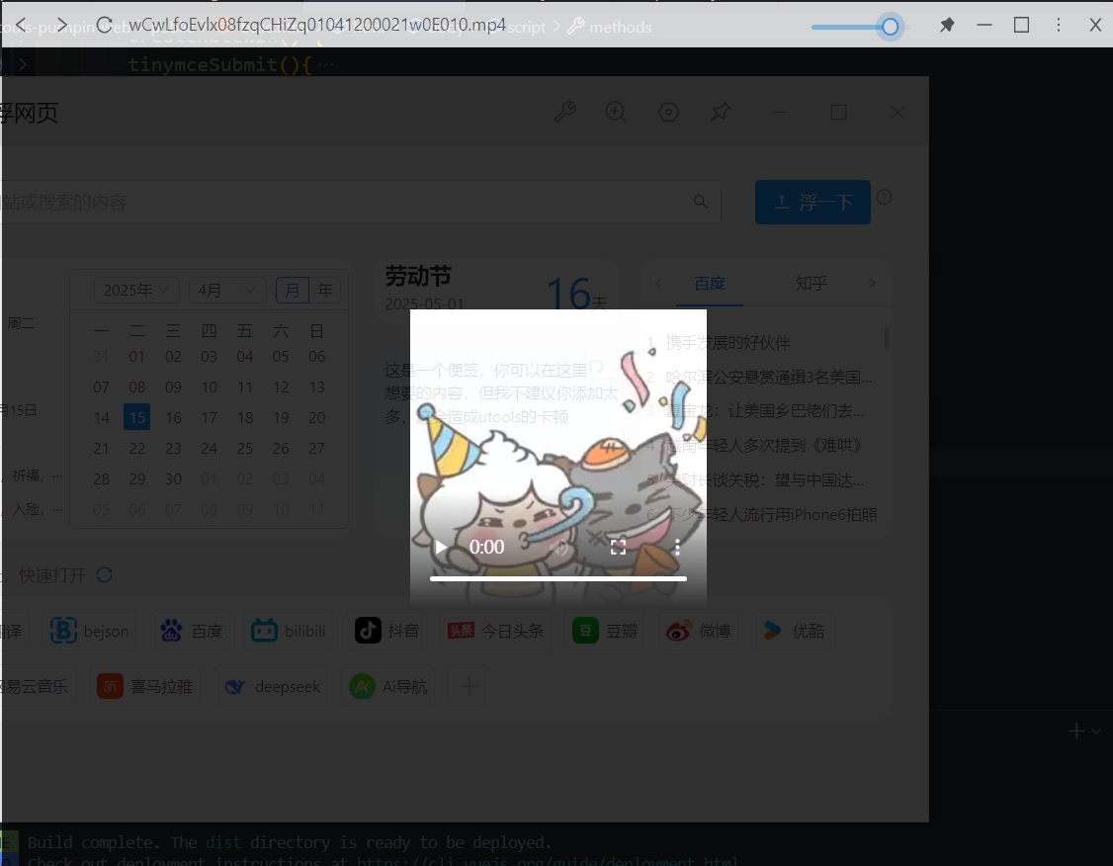This screenshot has width=1113, height=866.
Task: Switch to the 知乎 hot list tab
Action: tap(812, 283)
